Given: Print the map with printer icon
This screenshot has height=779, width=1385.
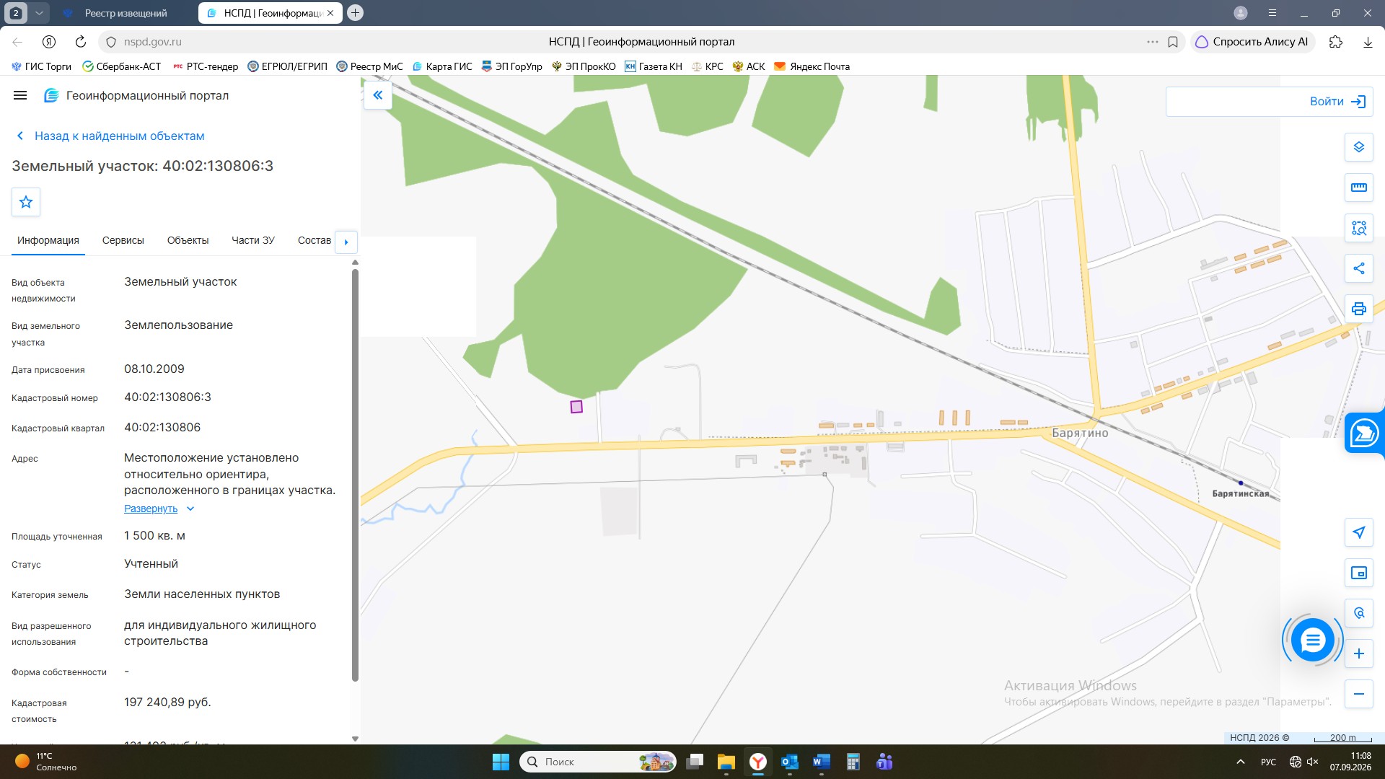Looking at the screenshot, I should [x=1359, y=309].
